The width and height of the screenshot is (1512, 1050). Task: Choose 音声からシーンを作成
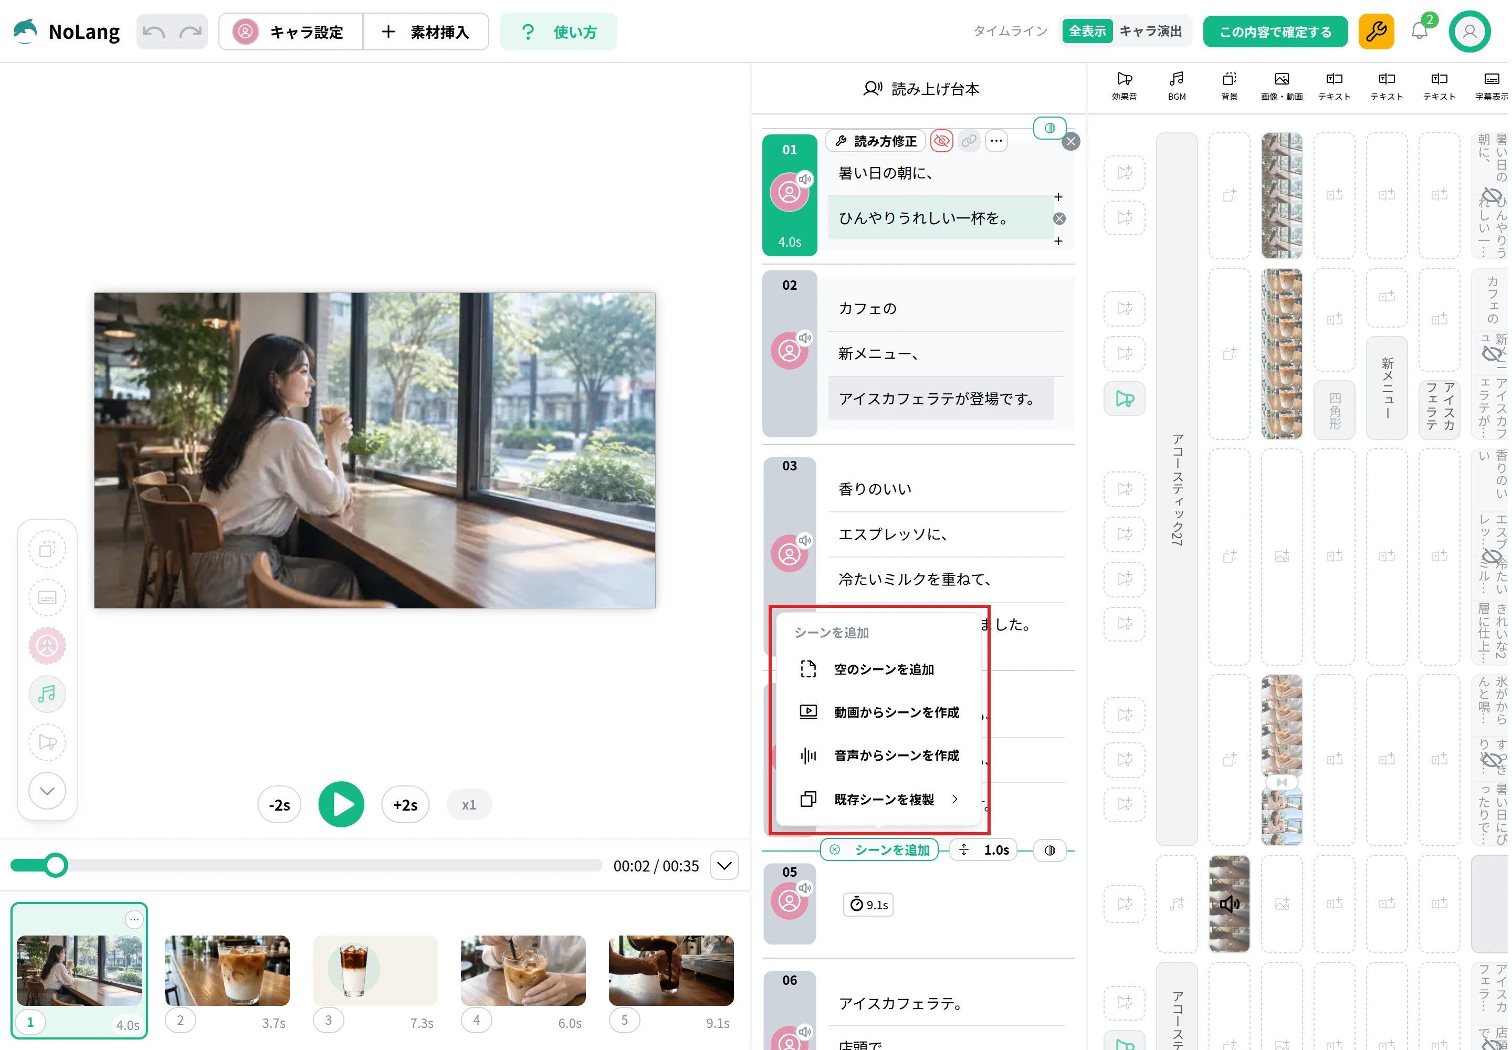(x=879, y=755)
